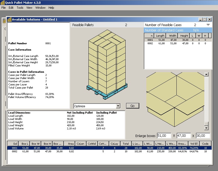Click the CxWid column header
This screenshot has width=218, height=171.
(92, 144)
